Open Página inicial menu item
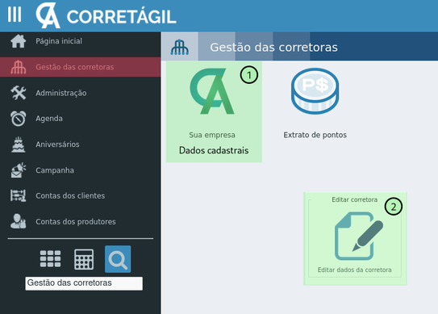Image resolution: width=438 pixels, height=314 pixels. [59, 41]
